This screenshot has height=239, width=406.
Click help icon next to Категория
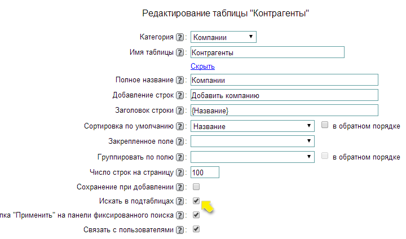tap(180, 37)
